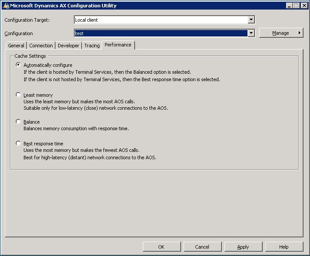The width and height of the screenshot is (310, 256).
Task: Click the Cancel button
Action: coord(202,247)
